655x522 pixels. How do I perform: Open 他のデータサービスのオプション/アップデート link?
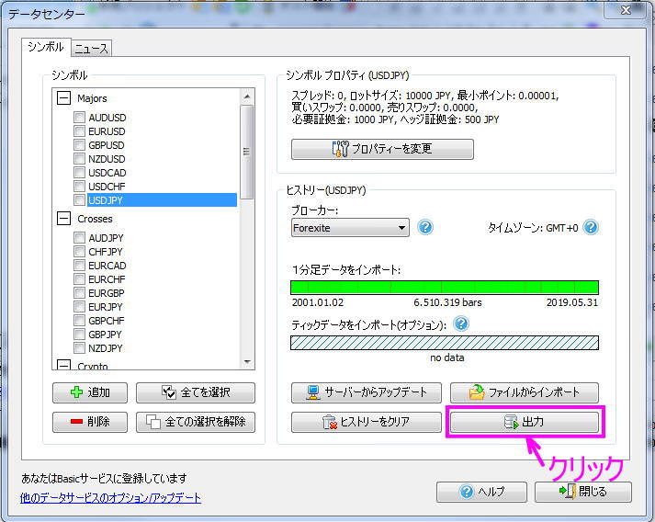click(111, 498)
